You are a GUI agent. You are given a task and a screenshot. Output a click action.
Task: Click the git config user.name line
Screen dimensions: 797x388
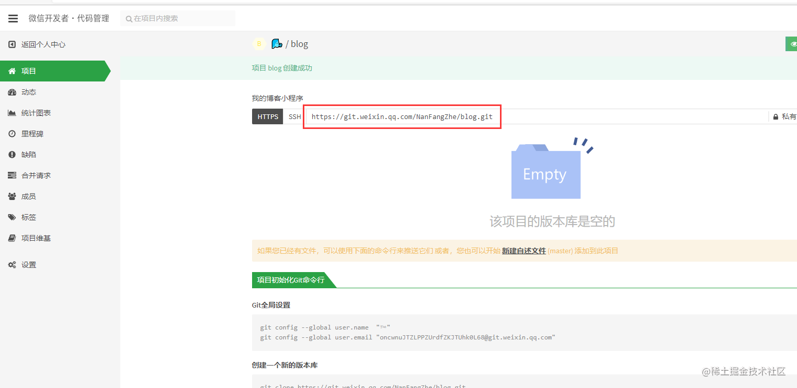[x=325, y=327]
